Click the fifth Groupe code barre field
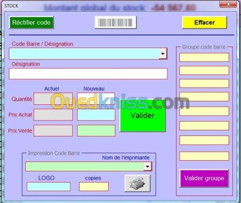The image size is (241, 203). [x=204, y=111]
